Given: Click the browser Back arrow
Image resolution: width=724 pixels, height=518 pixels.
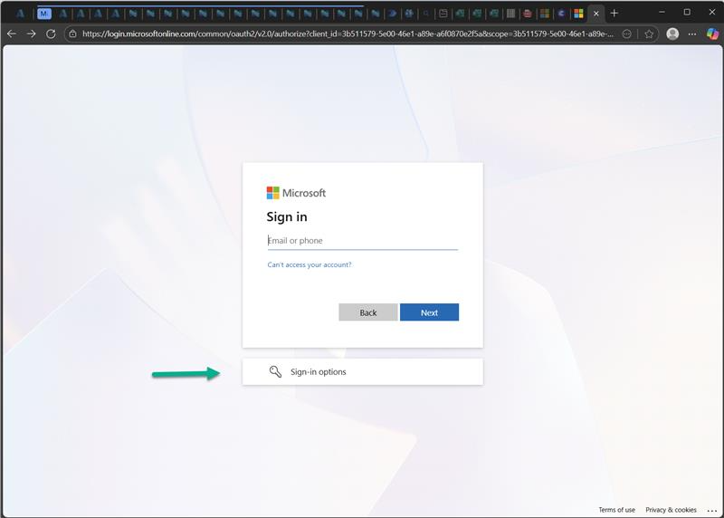Looking at the screenshot, I should (x=12, y=34).
